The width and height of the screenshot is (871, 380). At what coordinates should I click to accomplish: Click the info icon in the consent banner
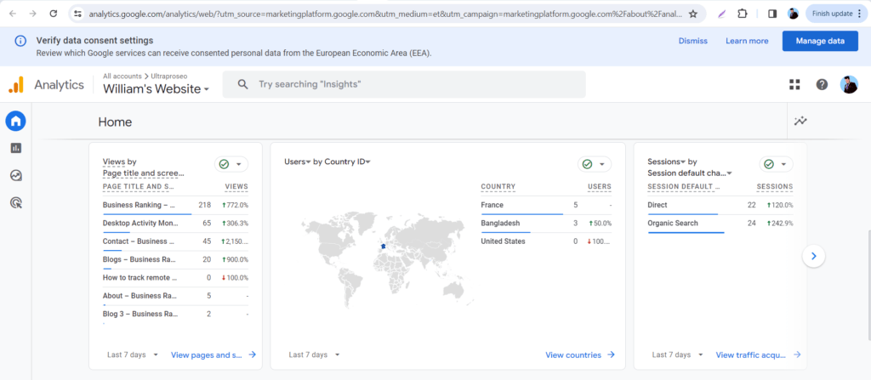point(20,41)
